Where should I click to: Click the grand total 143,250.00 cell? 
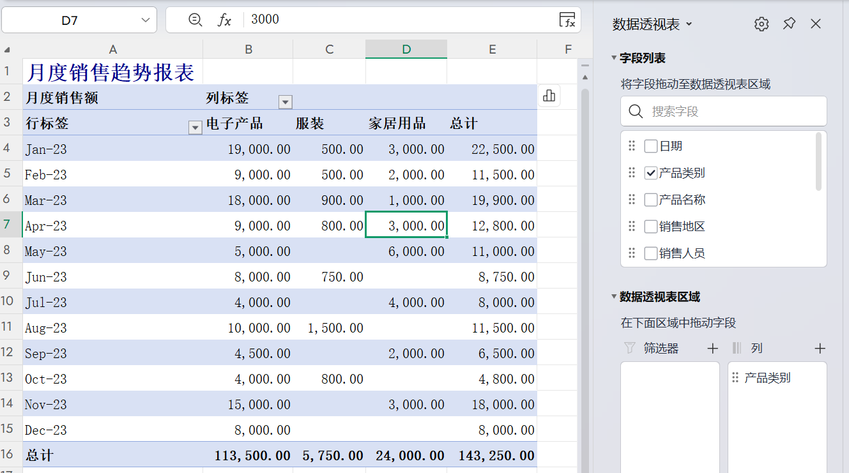(493, 455)
